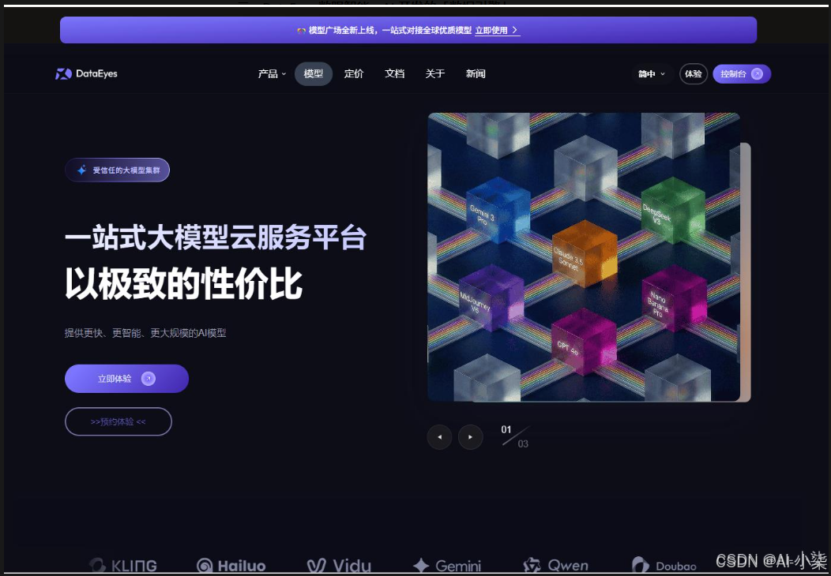This screenshot has height=576, width=831.
Task: Click the chevron arrow after 立即使用
Action: (514, 31)
